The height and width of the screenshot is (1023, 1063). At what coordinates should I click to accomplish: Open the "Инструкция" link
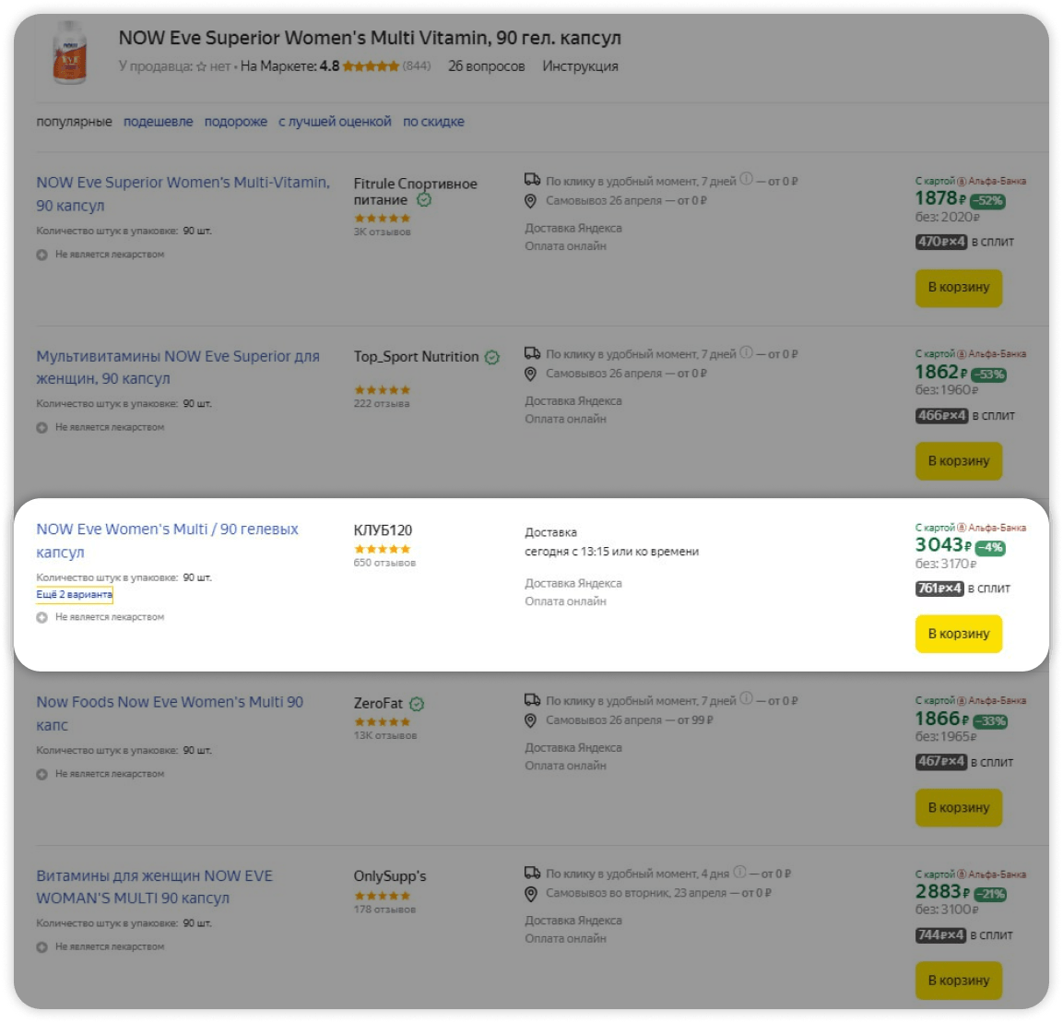tap(580, 66)
